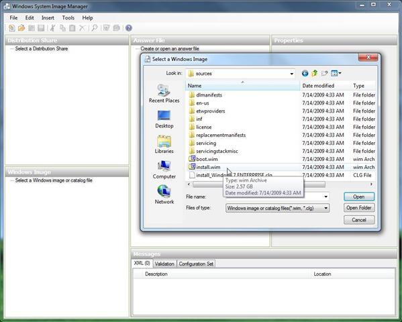Click the Open button
The height and width of the screenshot is (322, 402).
coord(359,197)
